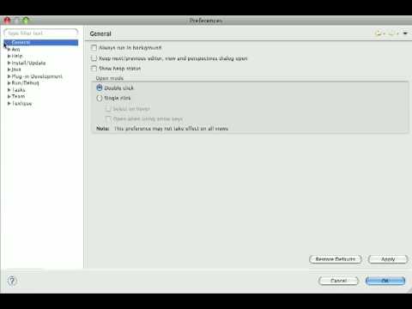The image size is (412, 309).
Task: Click the Help question mark icon
Action: pyautogui.click(x=12, y=281)
